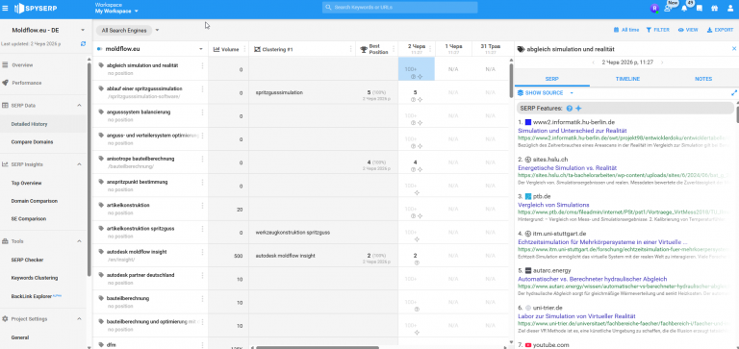Click position 5 in the 2 Черв column
The image size is (739, 349).
tap(416, 92)
